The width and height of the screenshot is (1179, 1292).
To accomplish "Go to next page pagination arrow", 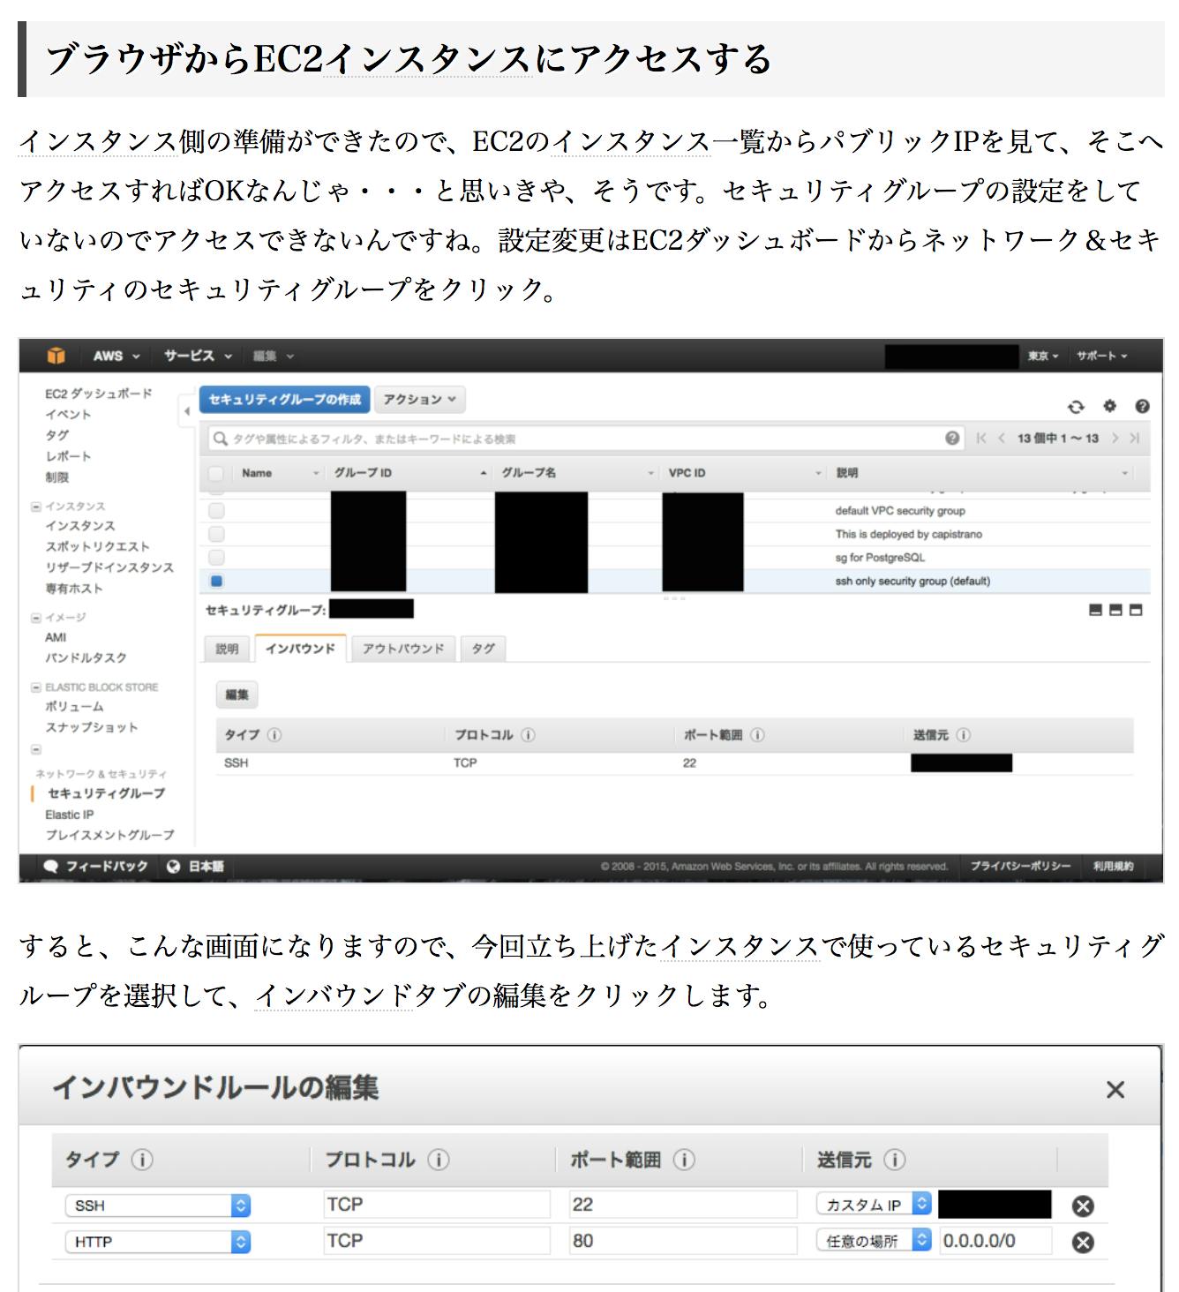I will 1115,438.
